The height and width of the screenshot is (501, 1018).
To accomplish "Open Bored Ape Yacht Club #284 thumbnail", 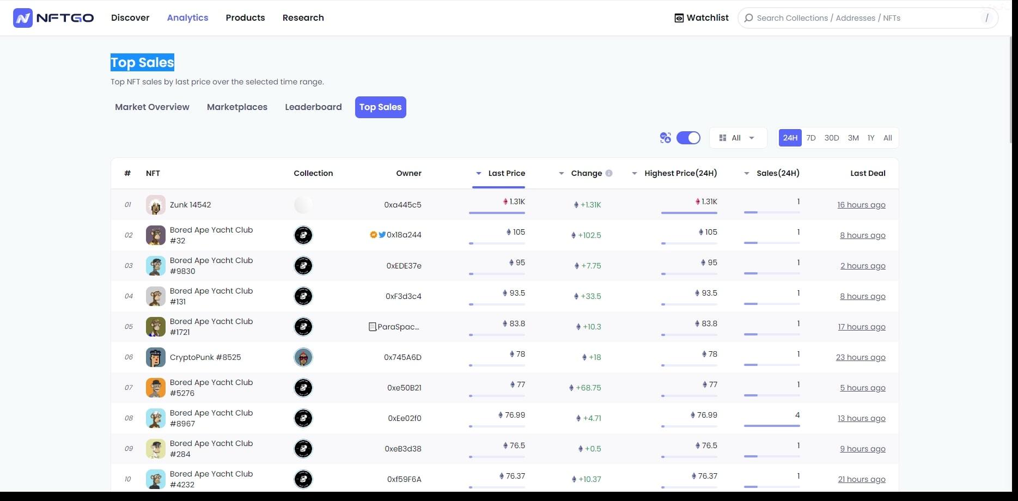I will 155,449.
